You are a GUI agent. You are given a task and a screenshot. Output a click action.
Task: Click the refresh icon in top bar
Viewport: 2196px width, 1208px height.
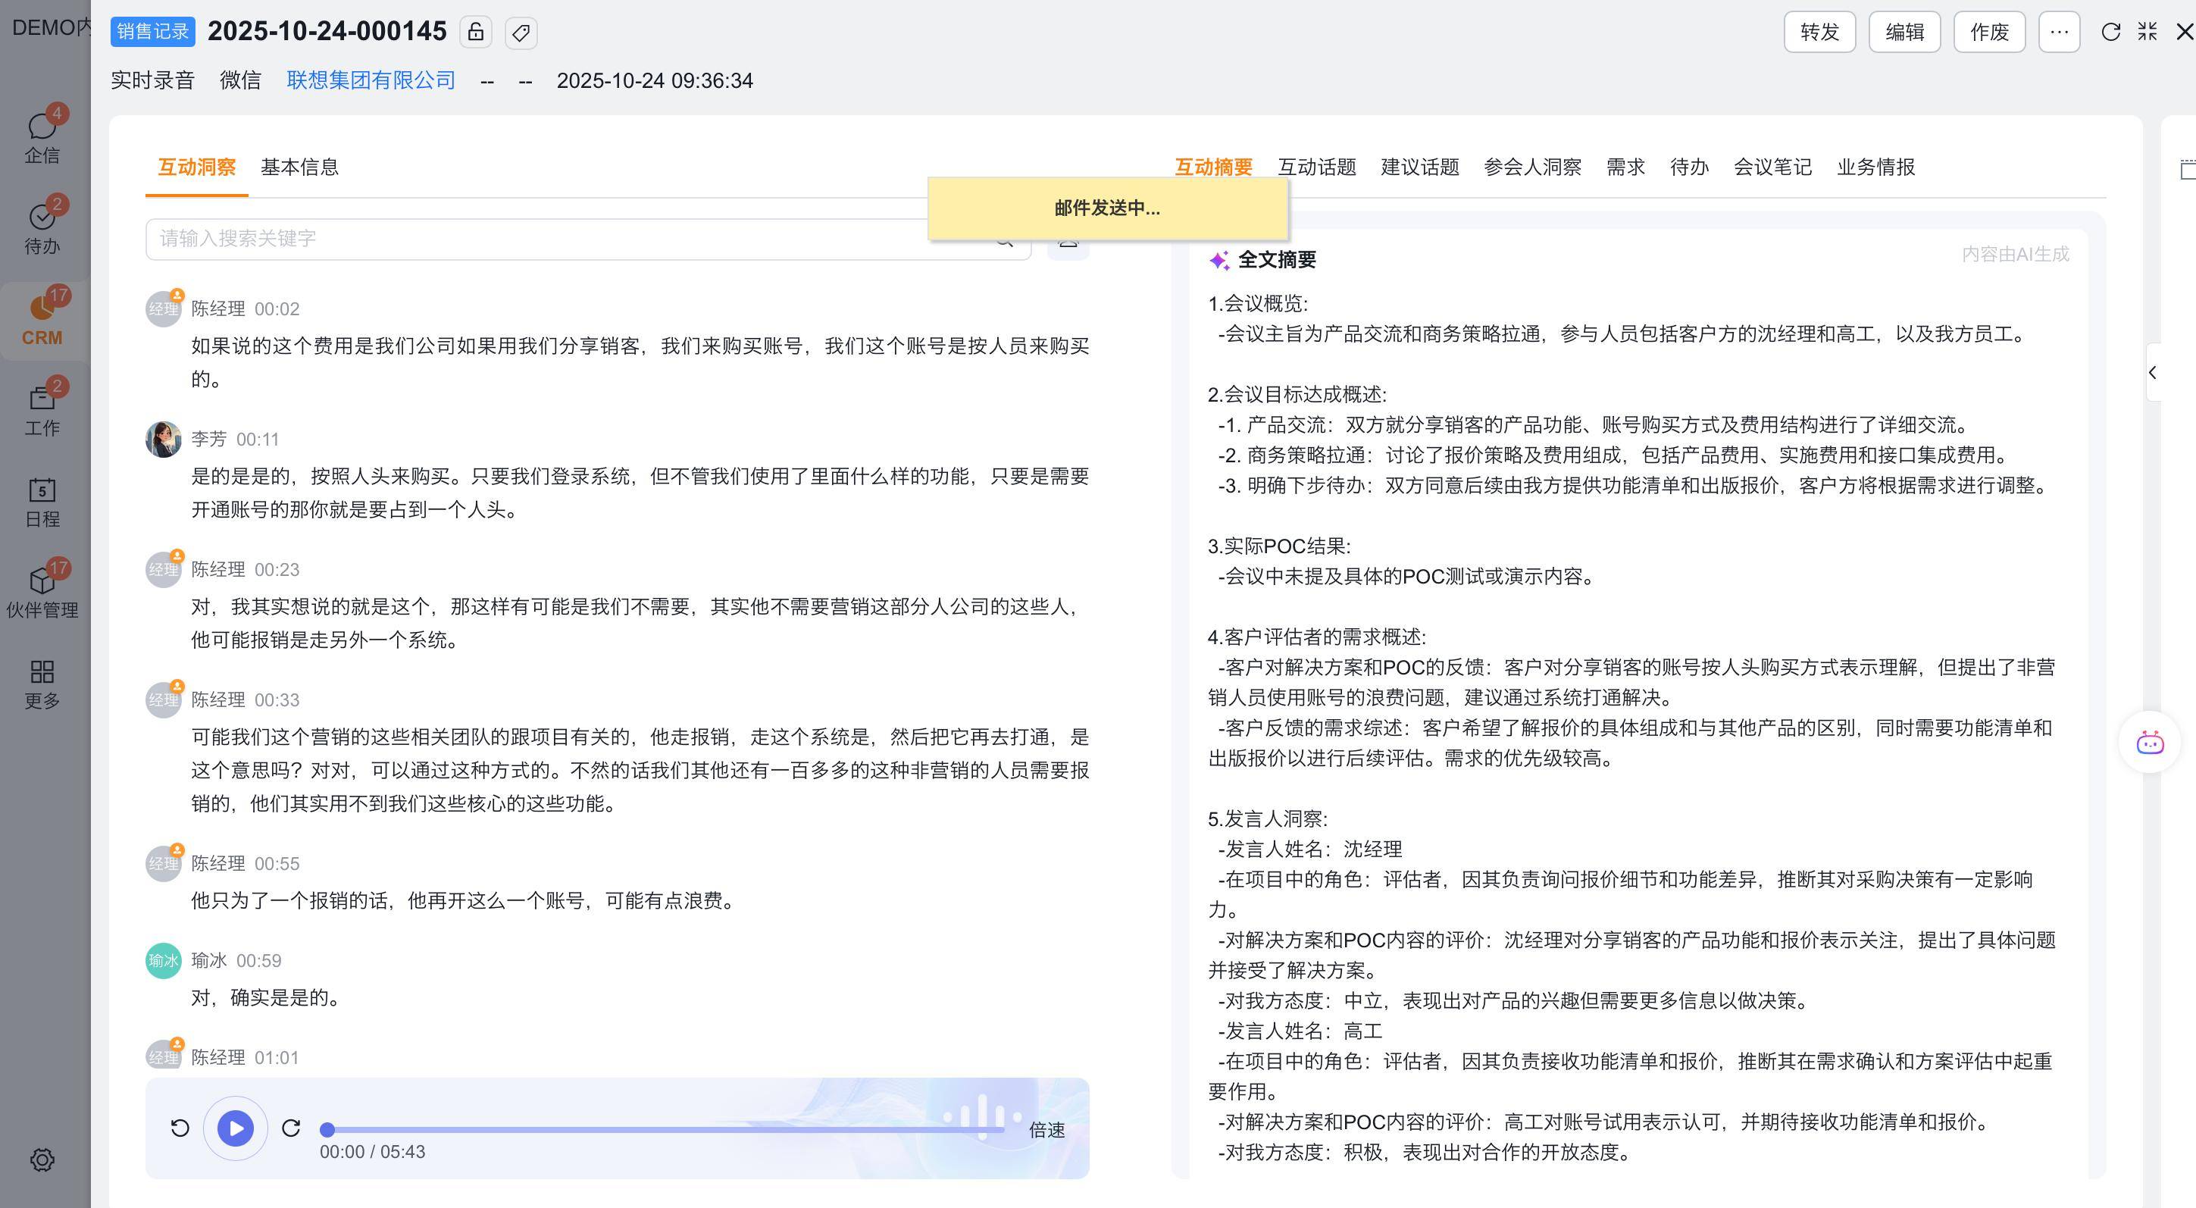2111,33
